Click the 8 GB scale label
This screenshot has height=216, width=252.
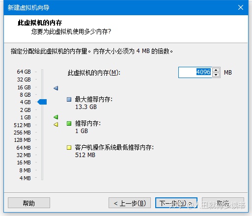[25, 95]
